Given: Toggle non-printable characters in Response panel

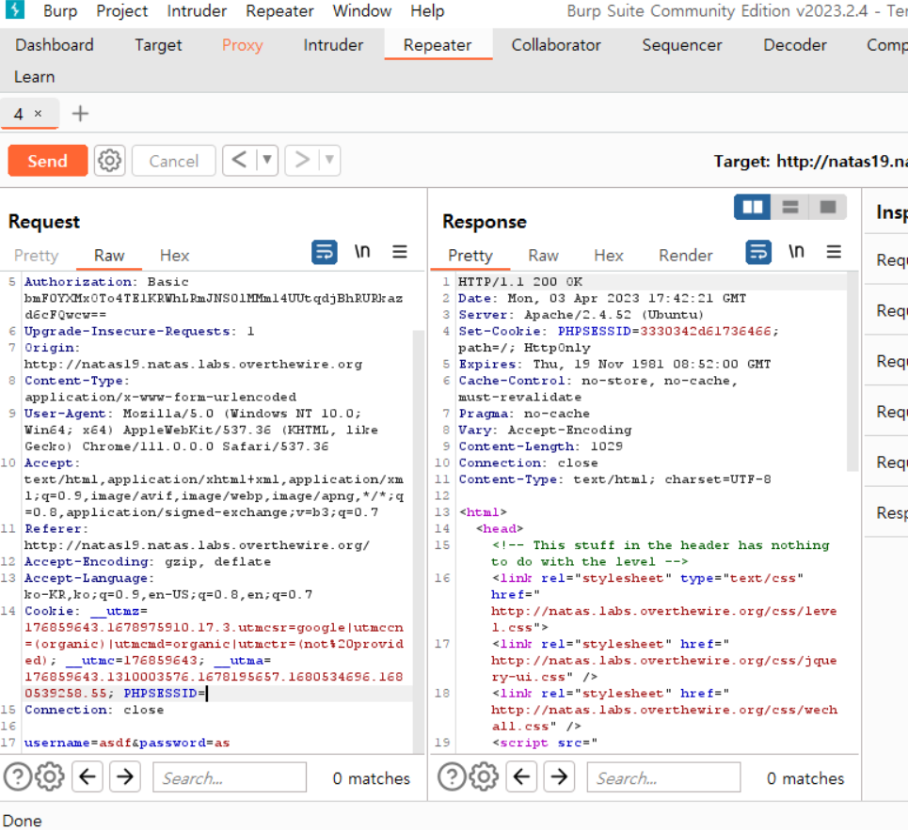Looking at the screenshot, I should coord(796,252).
